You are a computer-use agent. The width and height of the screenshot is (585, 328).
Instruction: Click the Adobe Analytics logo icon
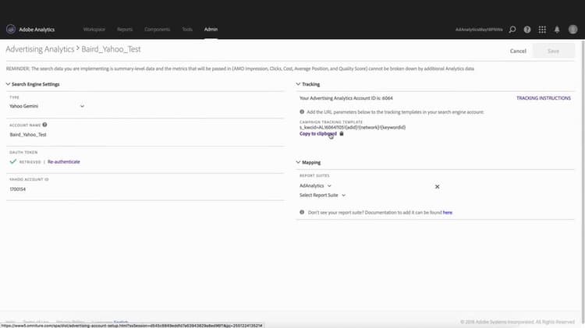[x=11, y=29]
